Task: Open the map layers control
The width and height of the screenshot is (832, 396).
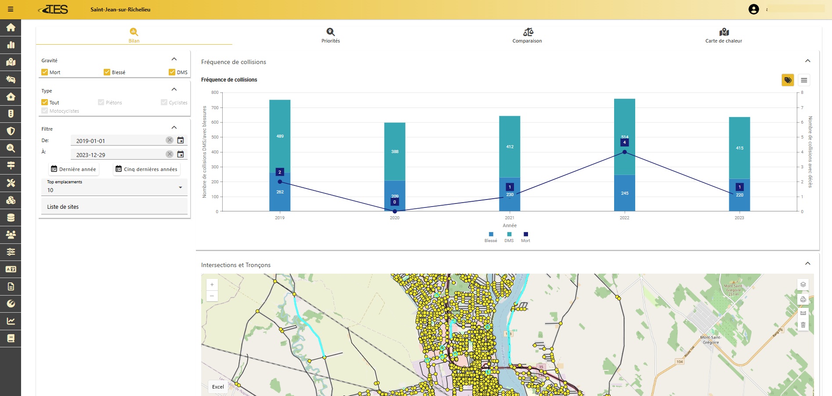Action: click(803, 285)
